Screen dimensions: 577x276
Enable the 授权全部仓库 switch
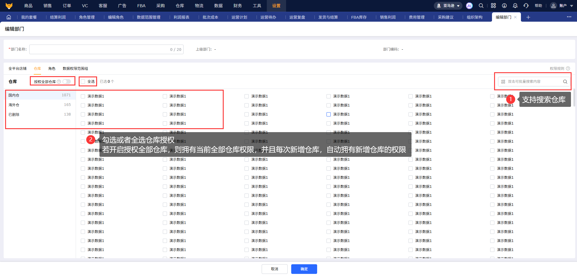click(x=67, y=82)
